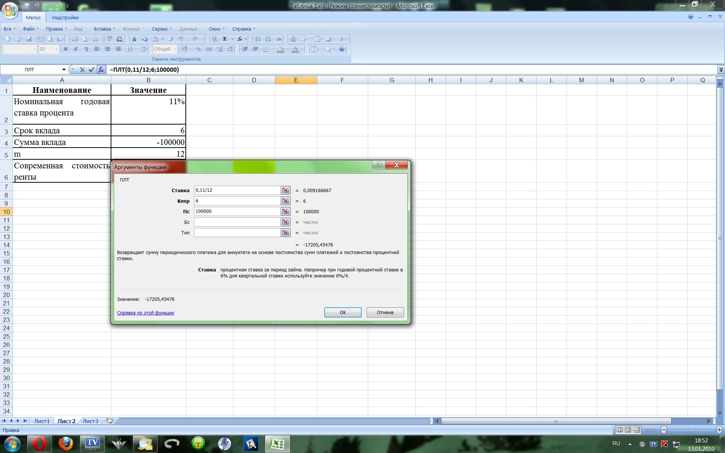
Task: Click the Insert function fx formula bar button
Action: tap(101, 69)
